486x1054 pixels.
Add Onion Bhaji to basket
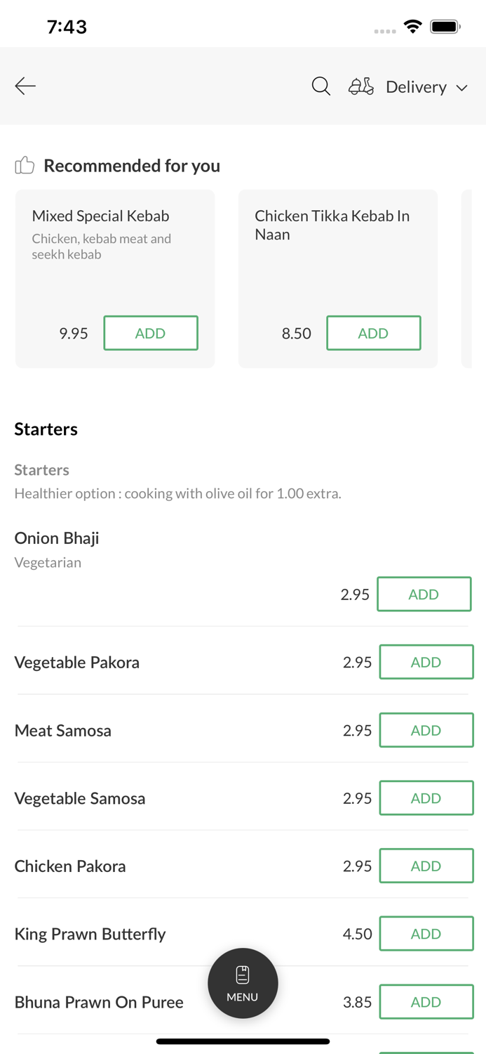tap(424, 594)
